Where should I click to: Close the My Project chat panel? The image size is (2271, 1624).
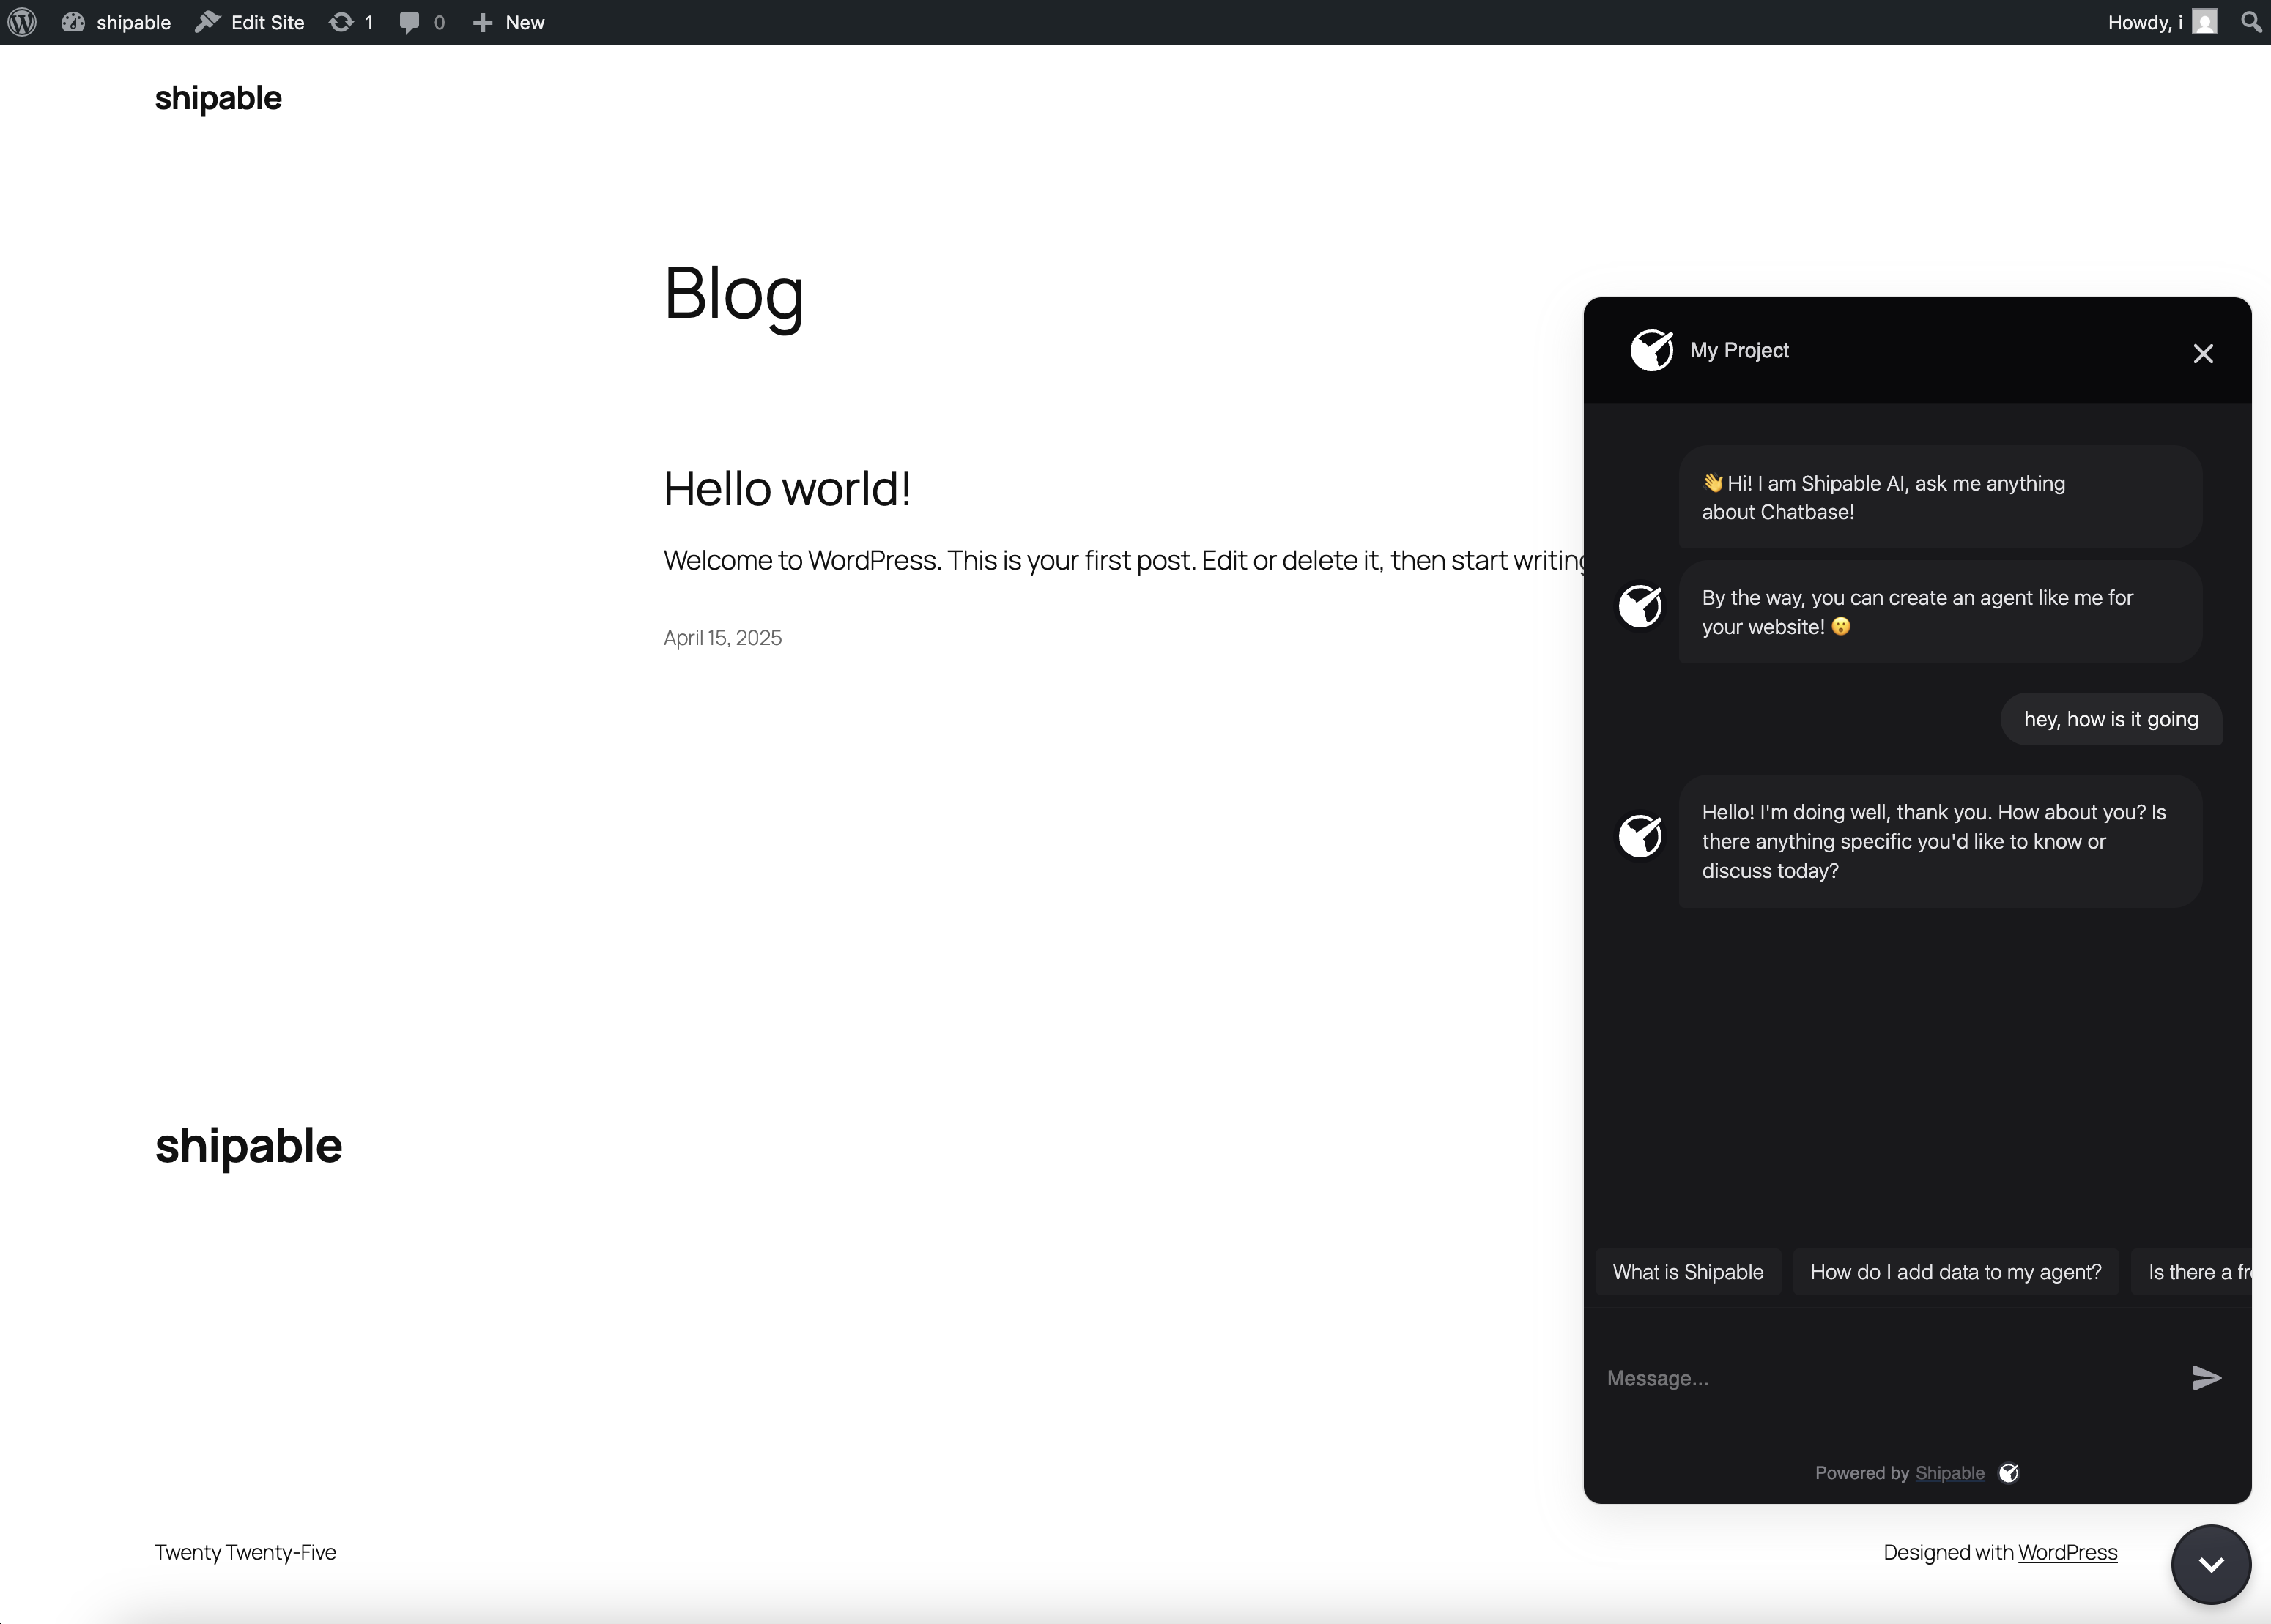(2203, 353)
